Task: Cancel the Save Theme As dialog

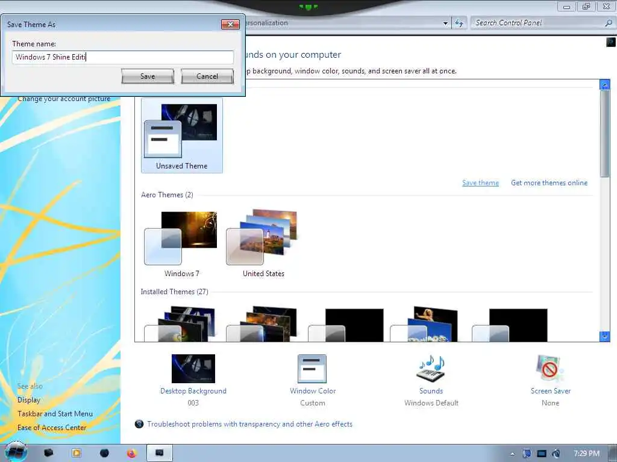Action: coord(207,76)
